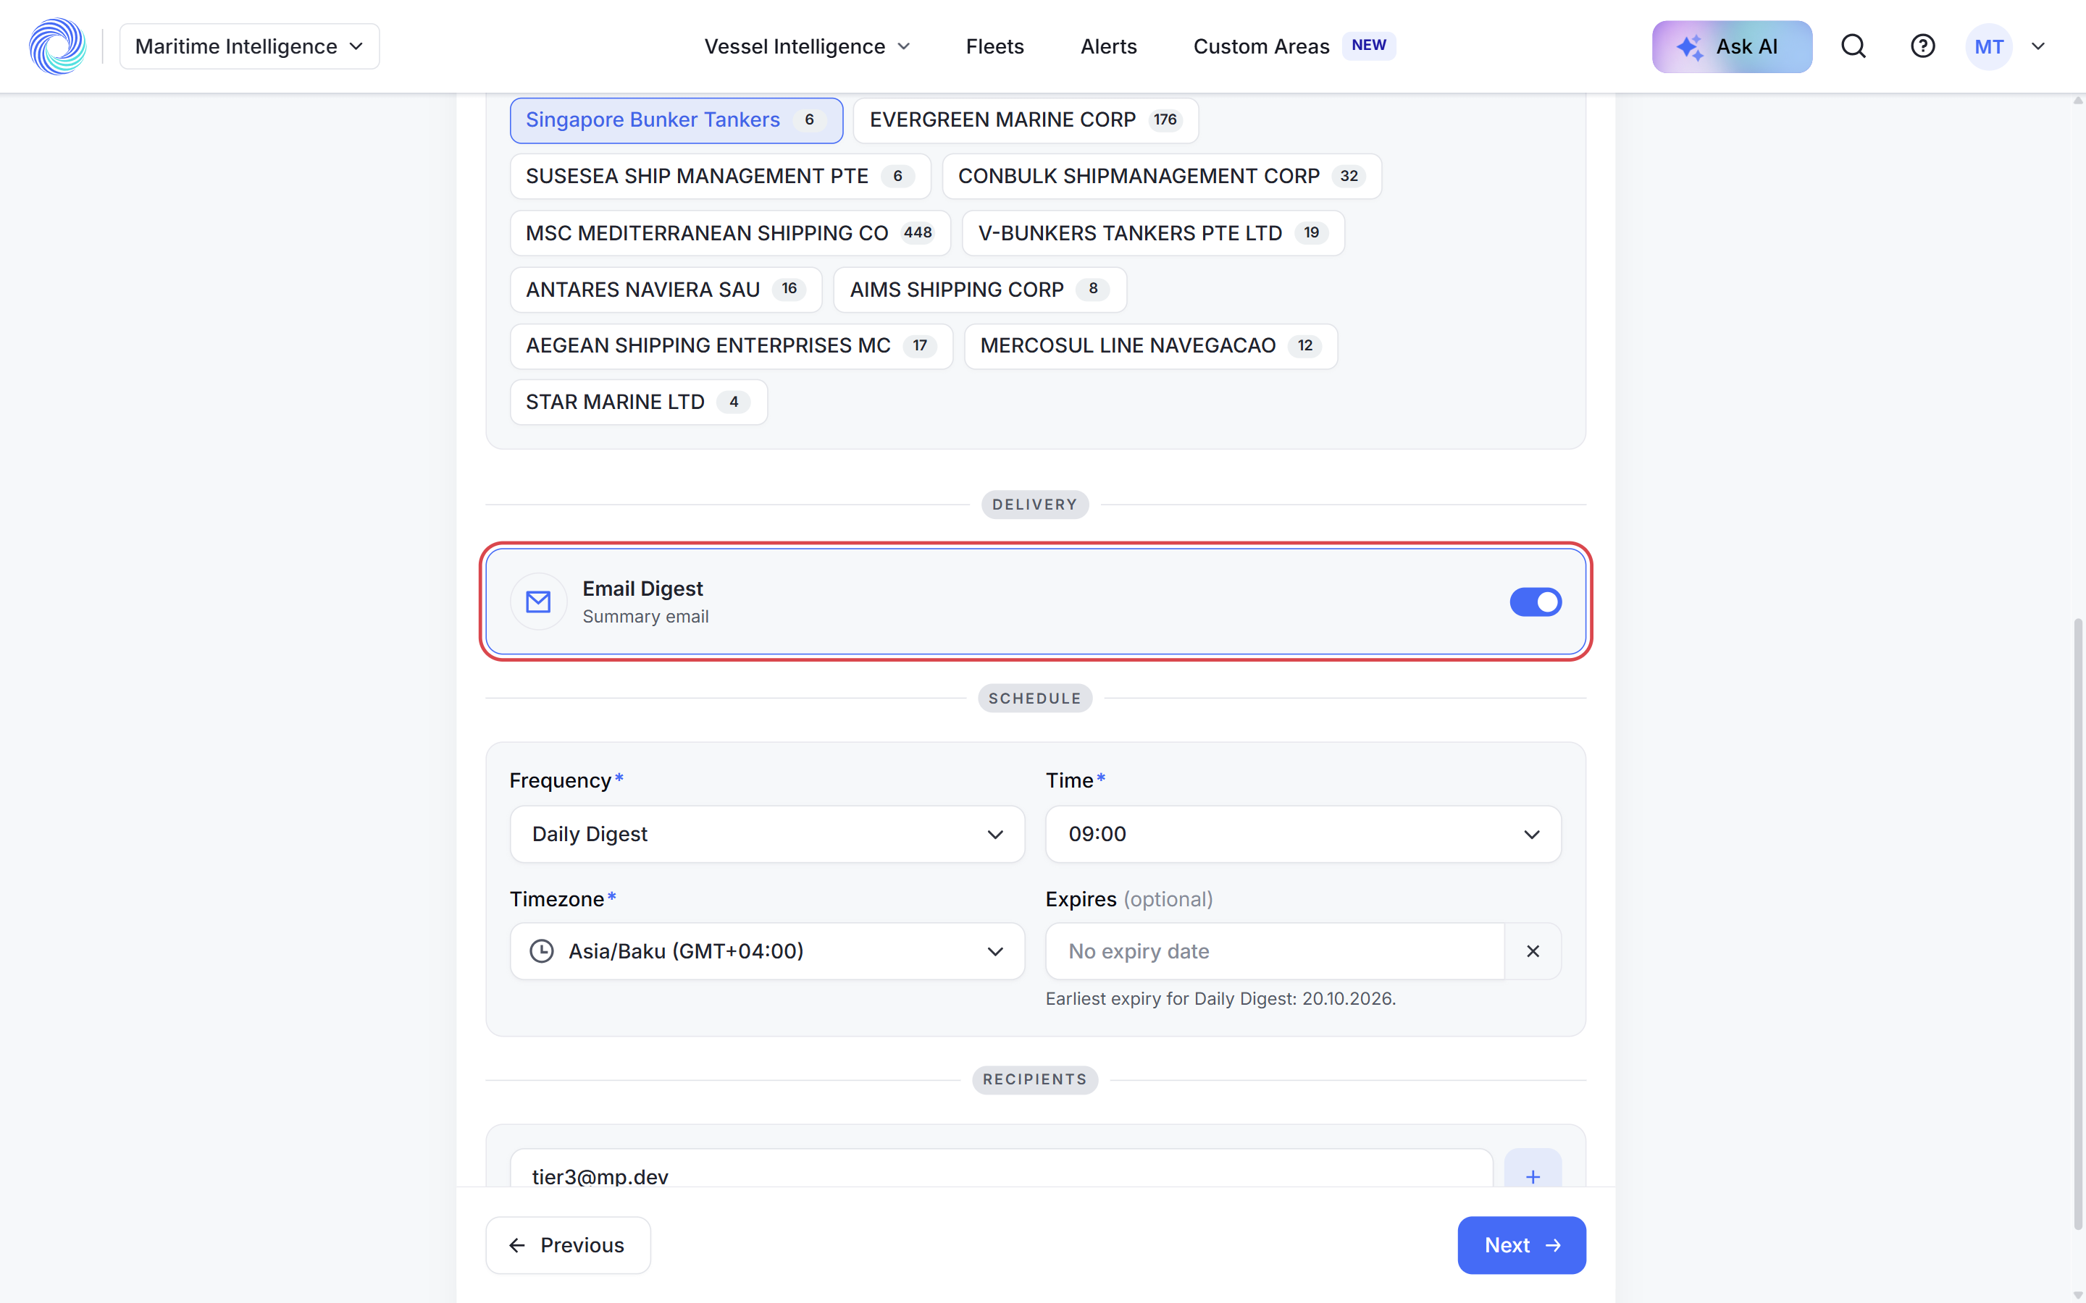Turn off the Email Digest toggle
Screen dimensions: 2086x1303
point(1536,602)
